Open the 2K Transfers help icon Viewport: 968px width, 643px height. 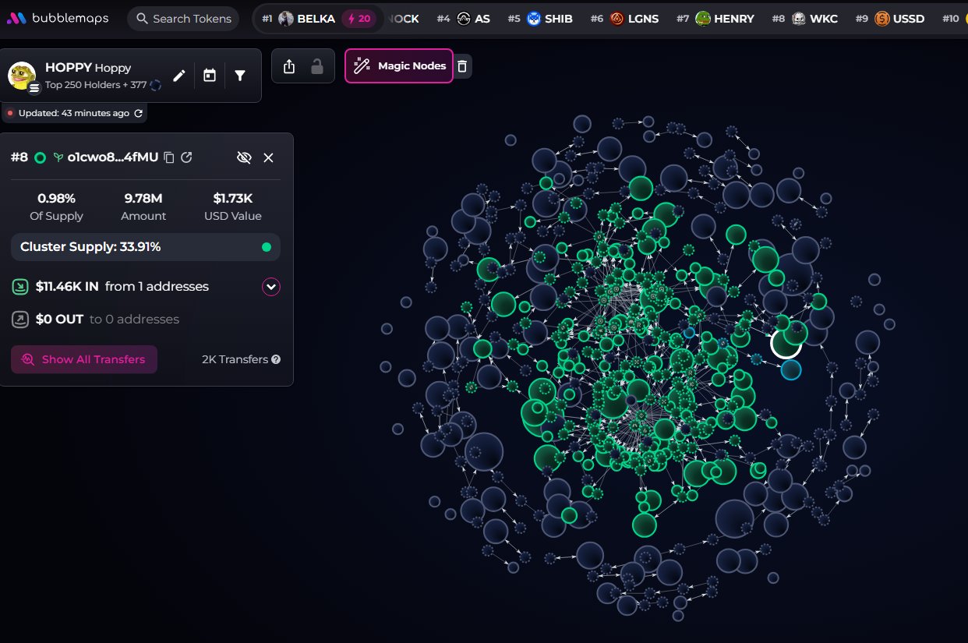point(276,359)
